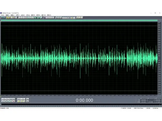Click the 0:00.000 time display
Screen dimensions: 162x121
point(84,100)
